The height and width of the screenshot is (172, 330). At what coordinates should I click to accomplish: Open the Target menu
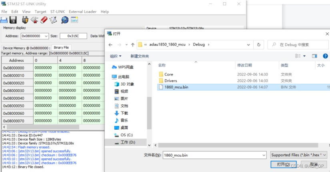(40, 12)
